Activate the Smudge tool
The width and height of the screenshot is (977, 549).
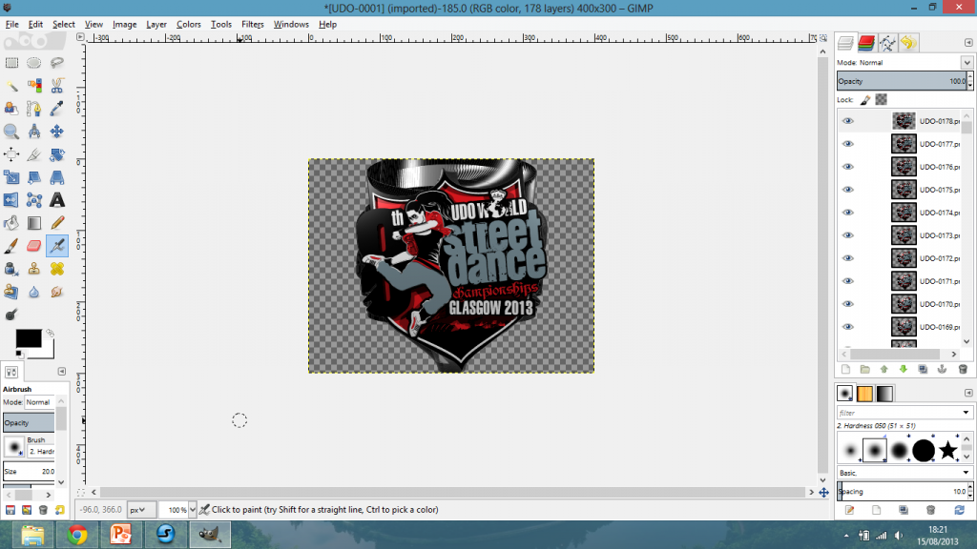click(56, 292)
